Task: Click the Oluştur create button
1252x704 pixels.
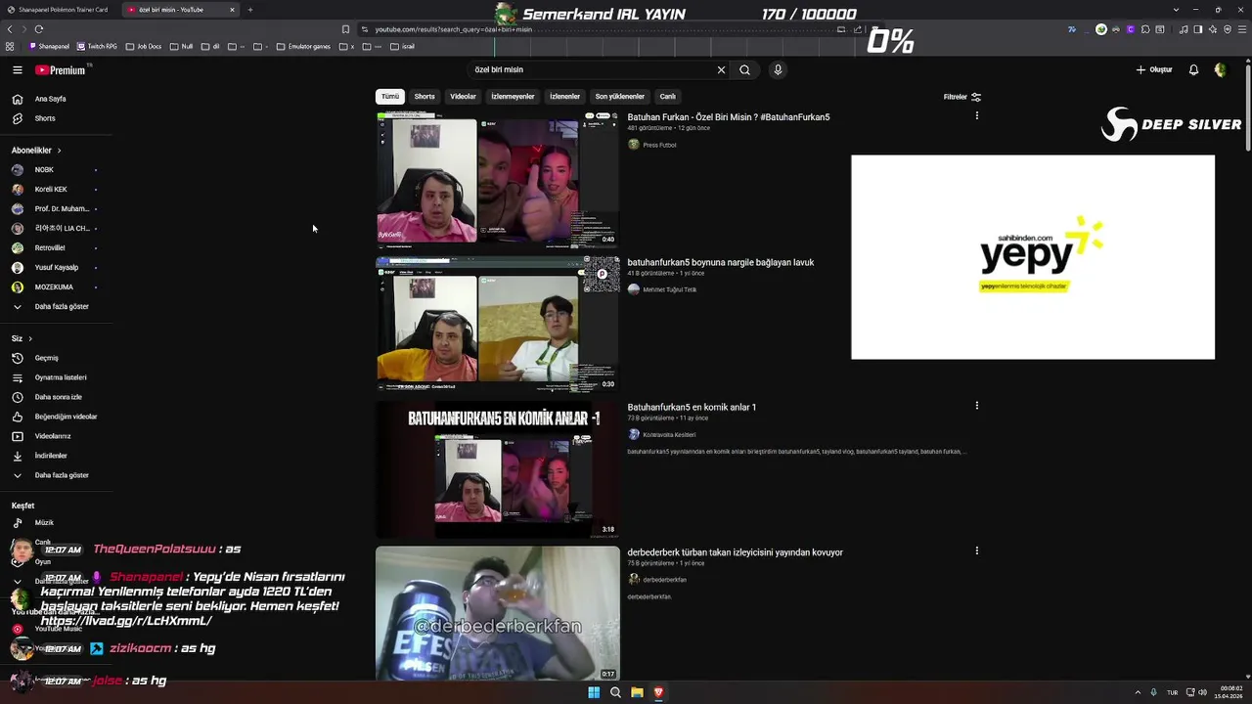Action: coord(1154,70)
